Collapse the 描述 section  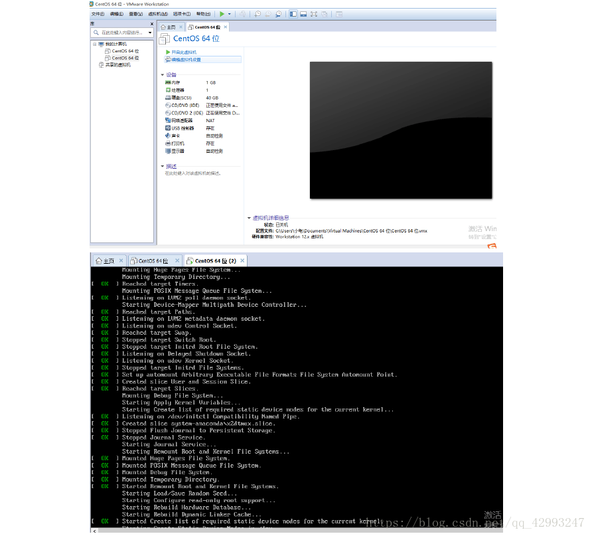coord(163,166)
